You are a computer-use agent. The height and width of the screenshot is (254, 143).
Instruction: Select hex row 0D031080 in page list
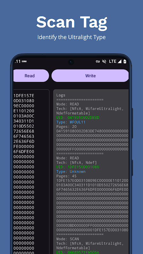coord(24,101)
